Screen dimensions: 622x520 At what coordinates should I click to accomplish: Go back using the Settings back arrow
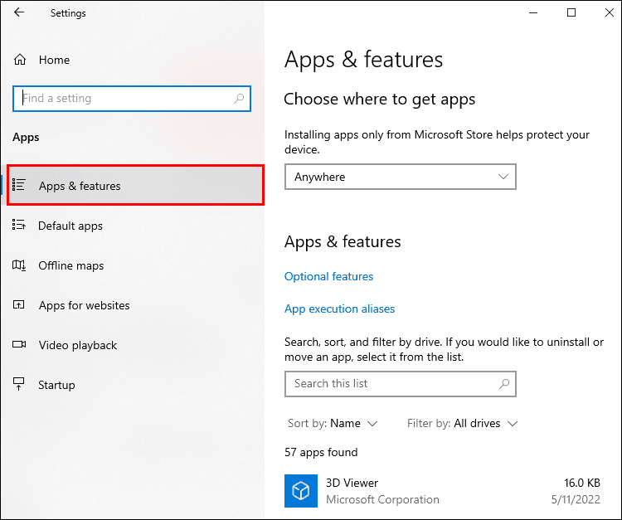(19, 12)
